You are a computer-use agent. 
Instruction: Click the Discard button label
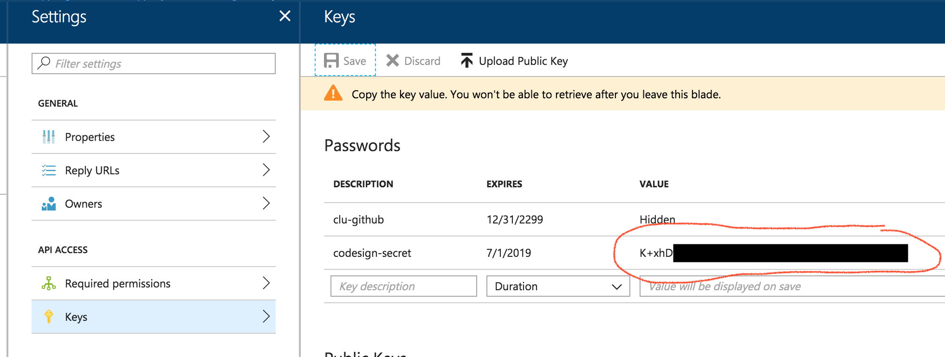[422, 61]
